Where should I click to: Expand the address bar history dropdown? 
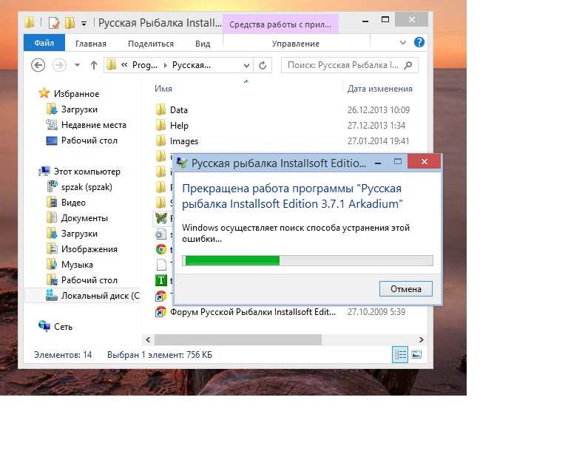(x=246, y=65)
